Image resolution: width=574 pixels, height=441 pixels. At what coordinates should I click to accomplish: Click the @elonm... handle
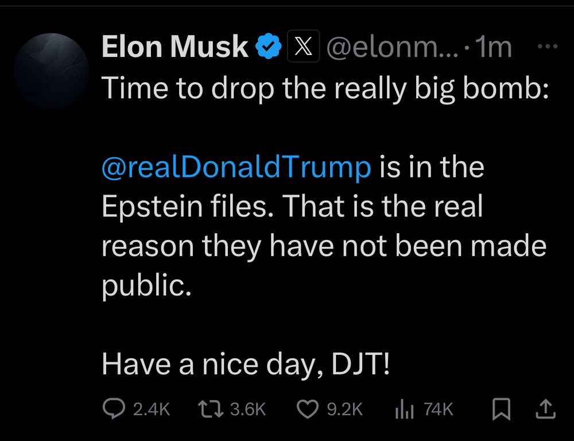click(392, 47)
